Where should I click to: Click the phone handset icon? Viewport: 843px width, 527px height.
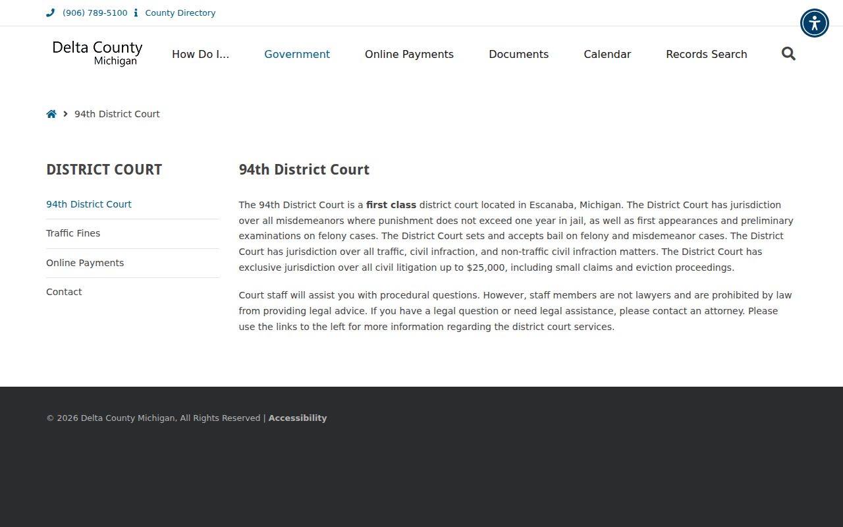point(50,13)
